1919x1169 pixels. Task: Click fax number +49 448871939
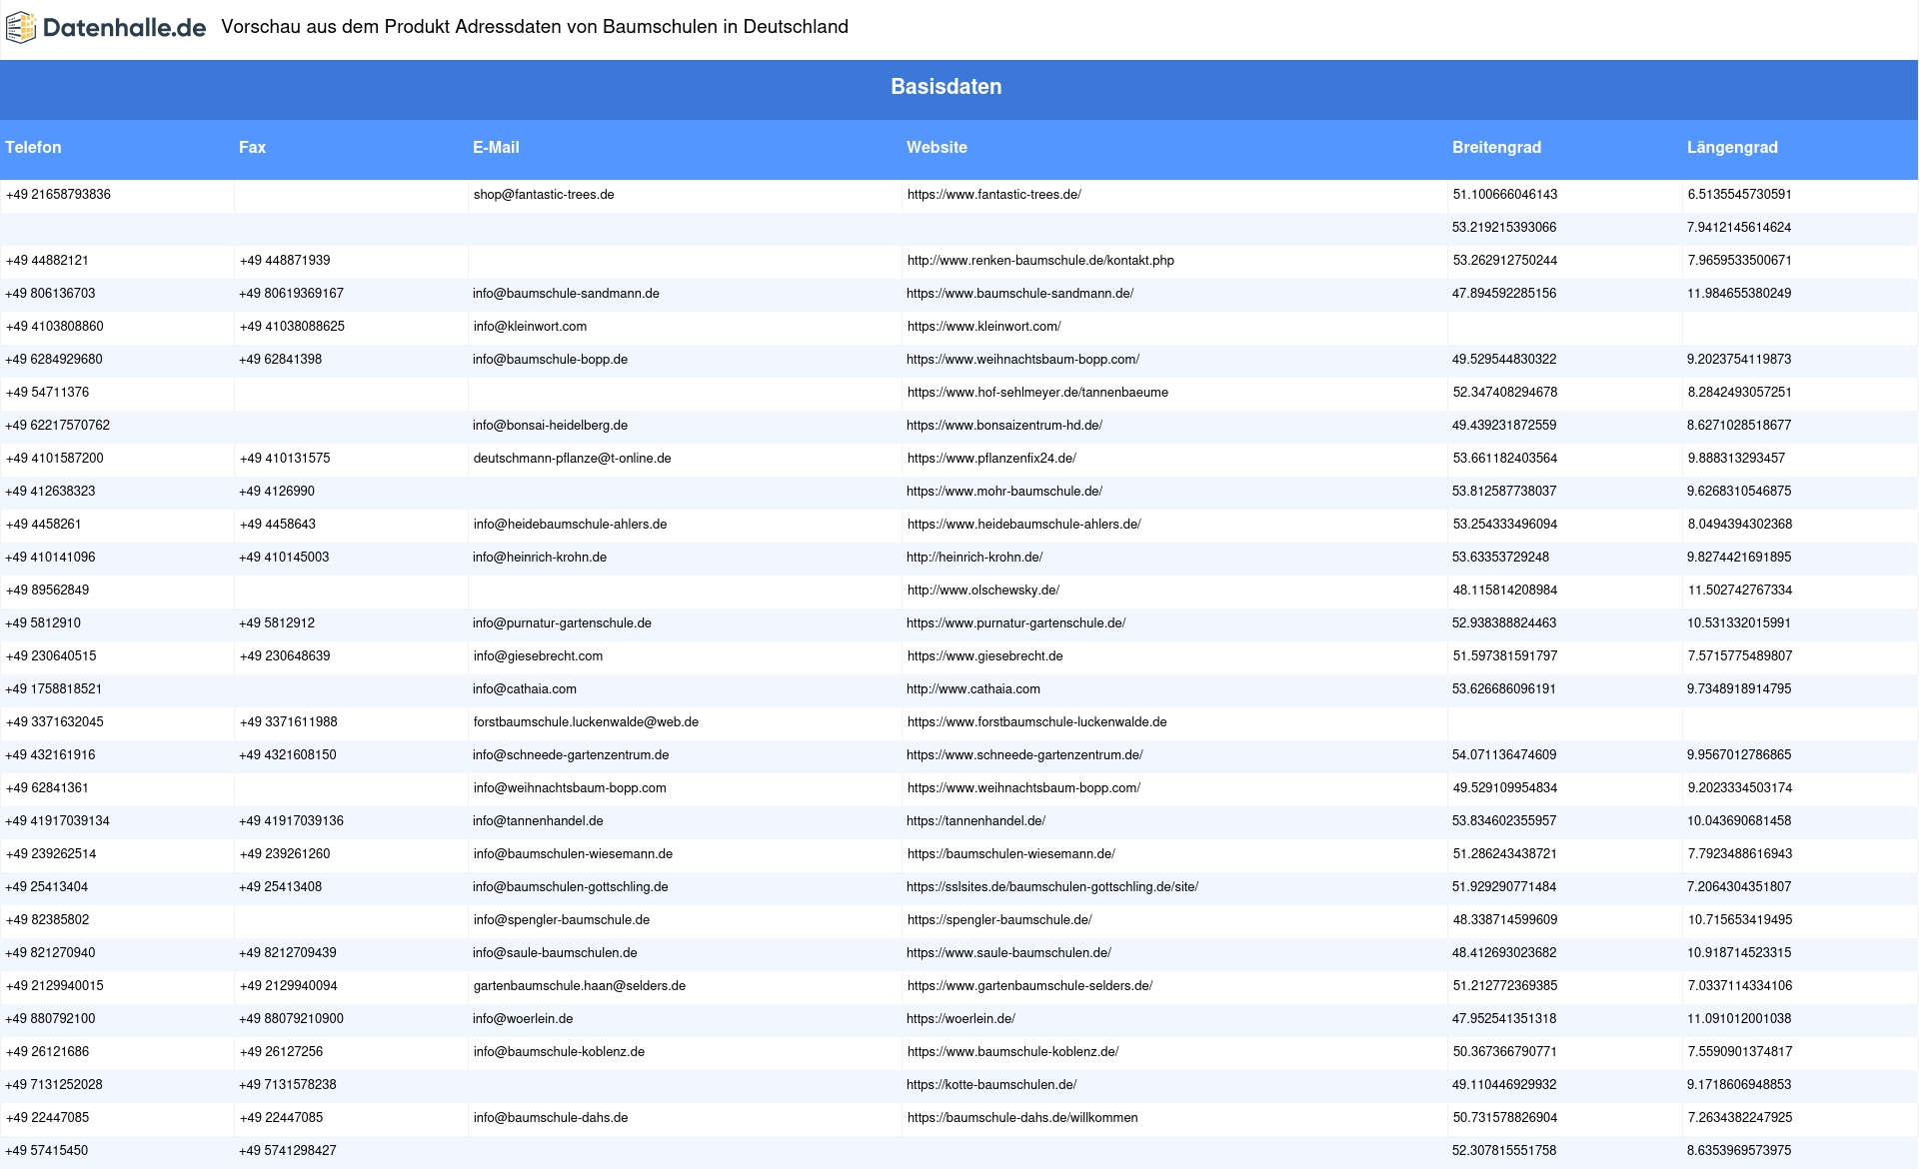285,261
